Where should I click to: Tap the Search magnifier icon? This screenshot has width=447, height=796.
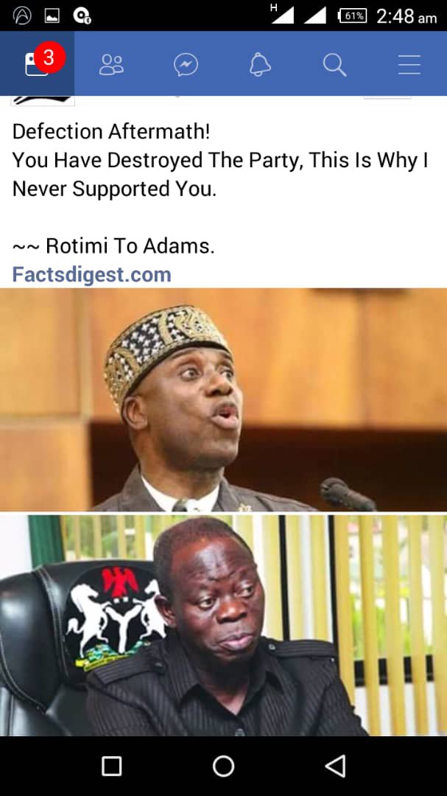pyautogui.click(x=335, y=65)
